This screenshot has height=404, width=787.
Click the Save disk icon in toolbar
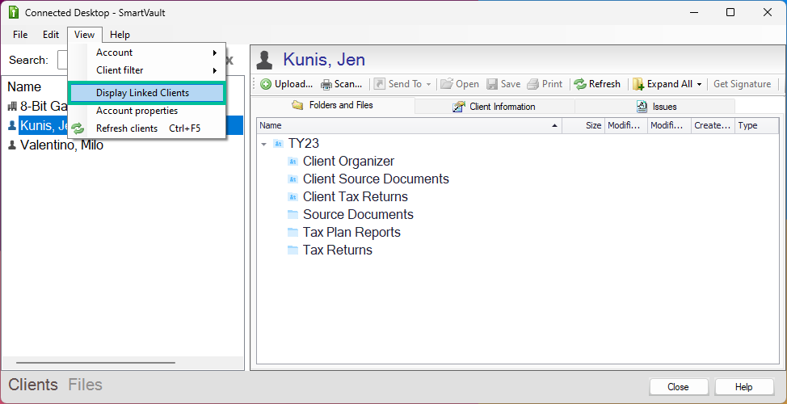point(492,84)
